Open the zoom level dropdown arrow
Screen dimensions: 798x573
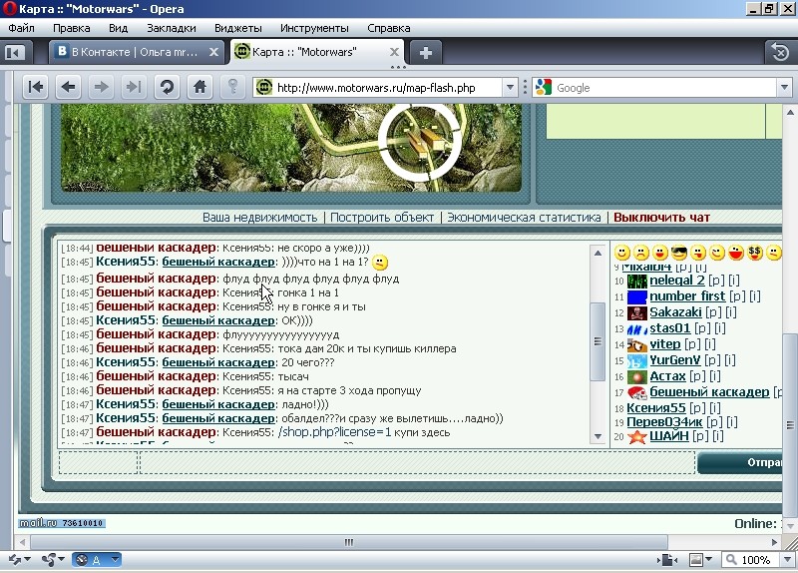pos(787,560)
